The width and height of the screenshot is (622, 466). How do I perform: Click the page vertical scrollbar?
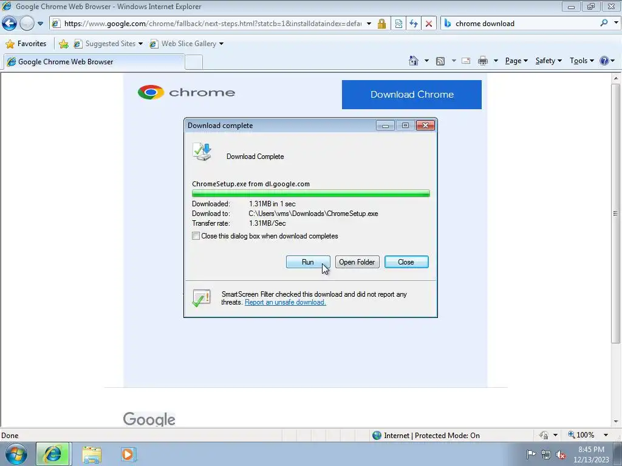point(615,213)
